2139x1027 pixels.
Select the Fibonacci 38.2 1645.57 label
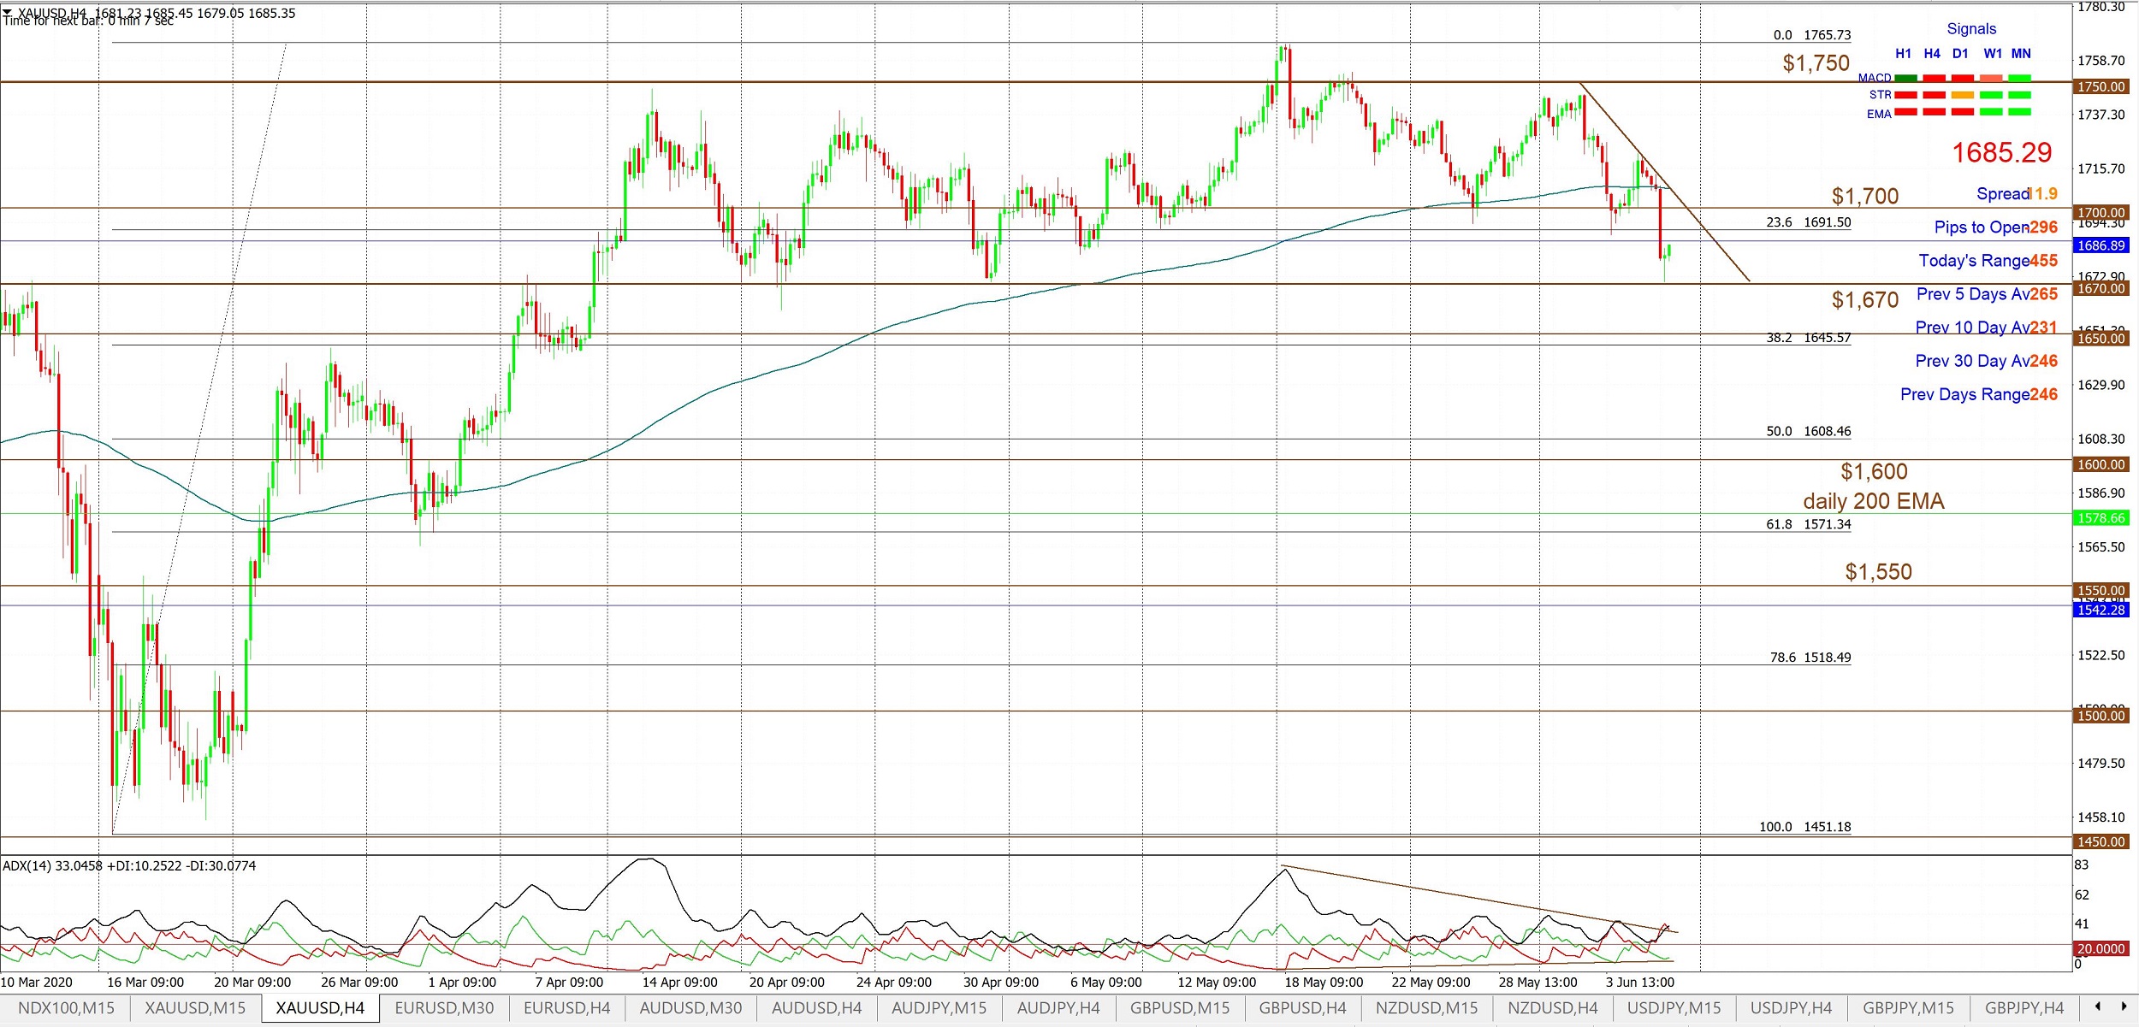pyautogui.click(x=1809, y=338)
